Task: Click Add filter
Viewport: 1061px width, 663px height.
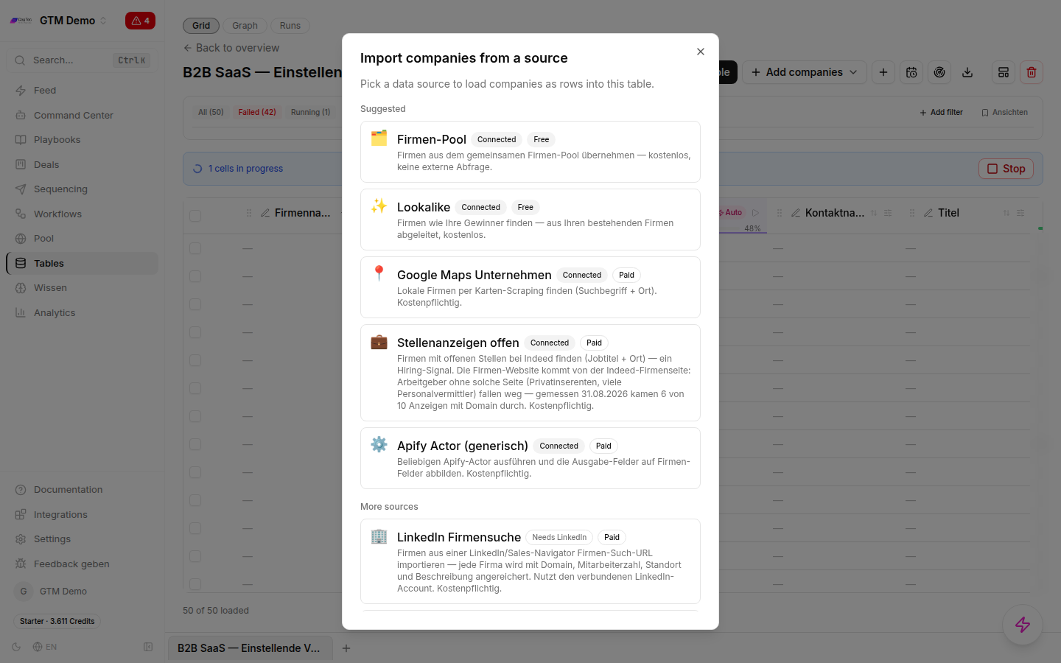Action: click(x=942, y=112)
